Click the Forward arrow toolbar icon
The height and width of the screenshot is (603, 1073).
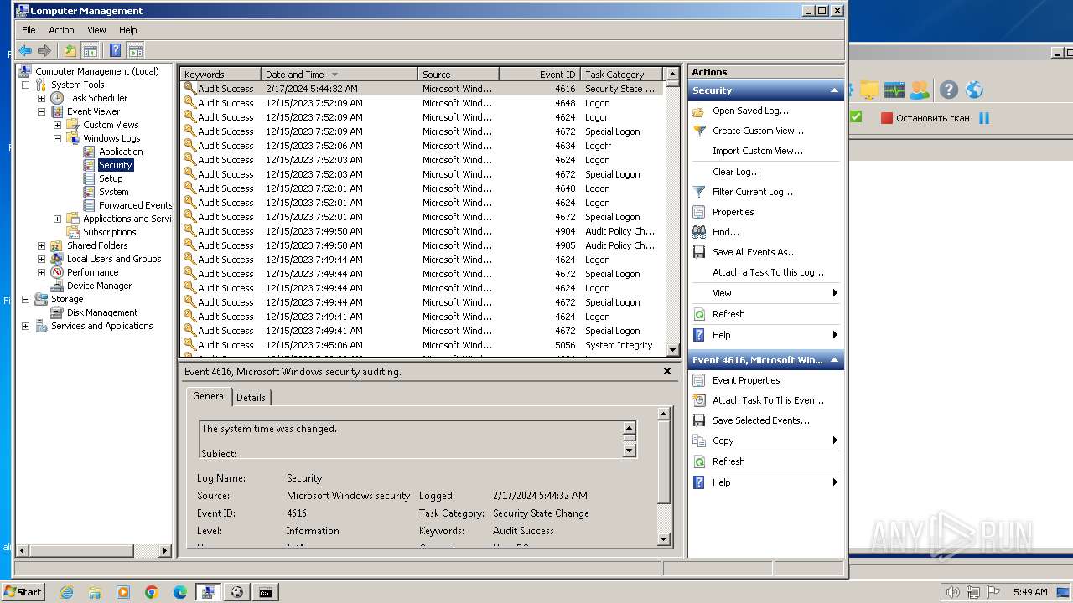coord(44,51)
